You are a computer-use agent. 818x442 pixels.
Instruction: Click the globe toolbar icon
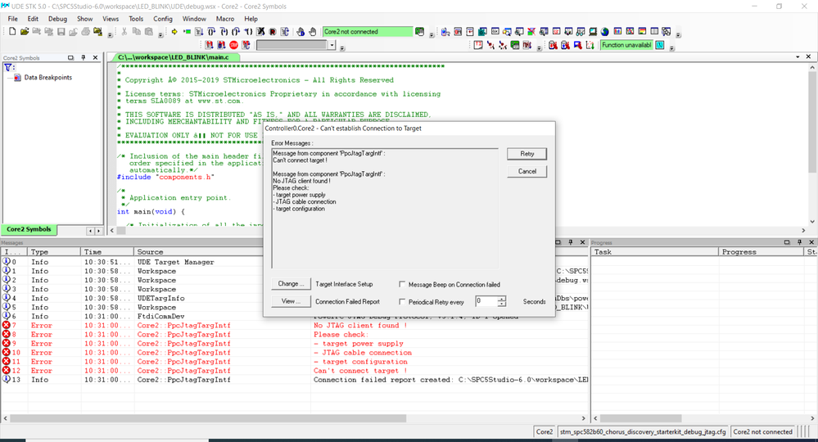click(605, 32)
